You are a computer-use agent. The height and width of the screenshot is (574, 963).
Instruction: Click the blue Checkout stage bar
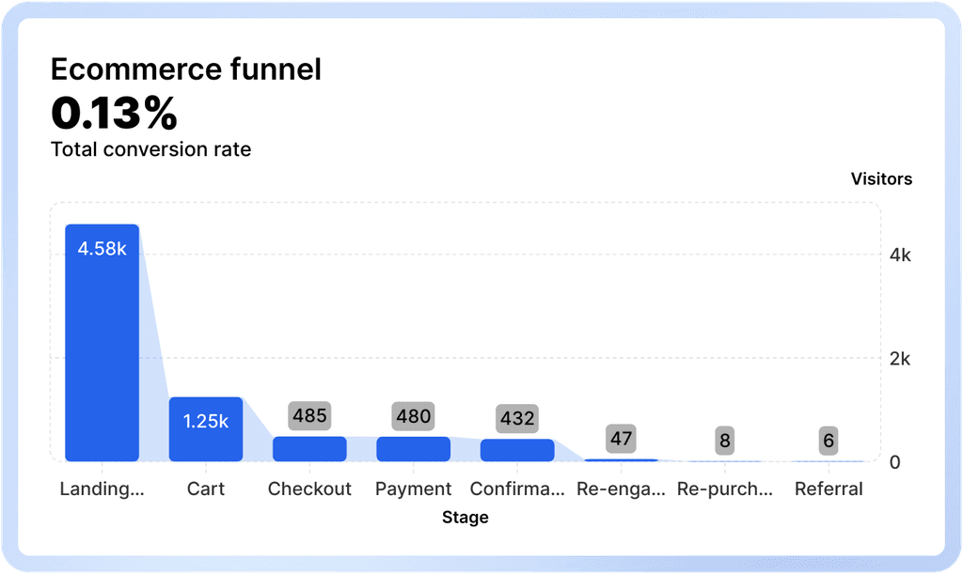coord(309,449)
